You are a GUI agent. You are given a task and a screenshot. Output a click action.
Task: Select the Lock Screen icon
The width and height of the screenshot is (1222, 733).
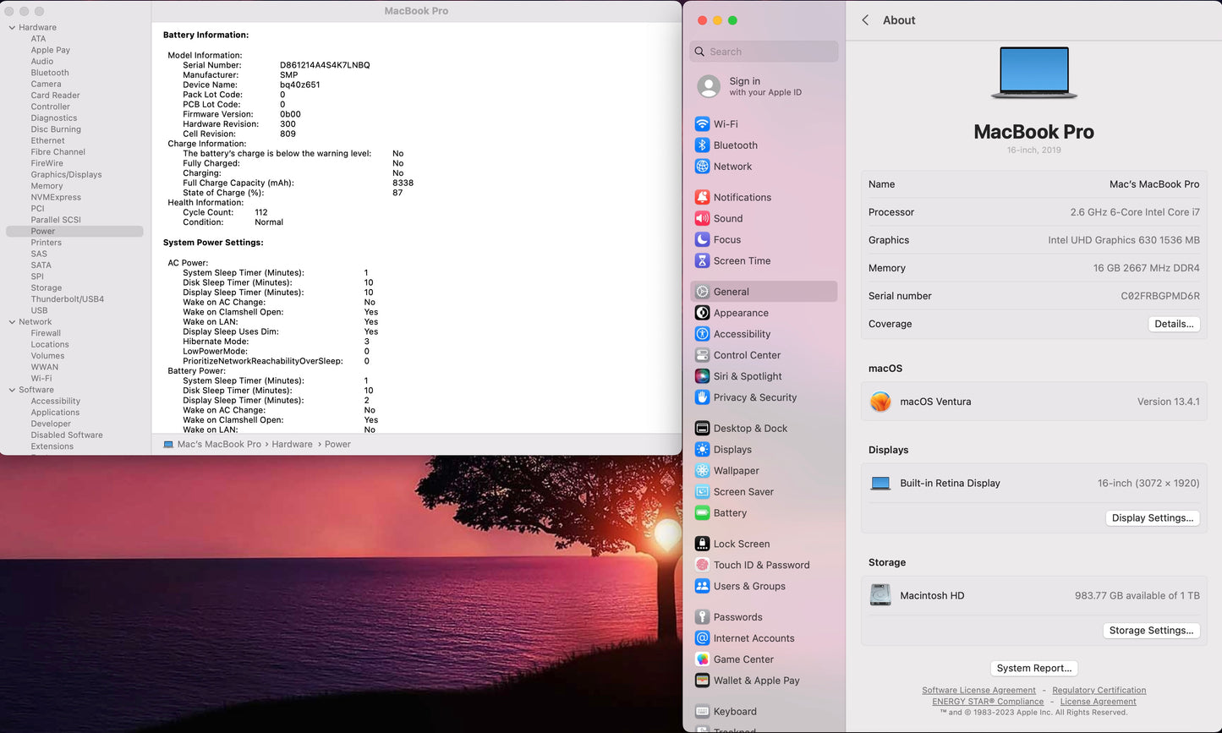coord(702,544)
